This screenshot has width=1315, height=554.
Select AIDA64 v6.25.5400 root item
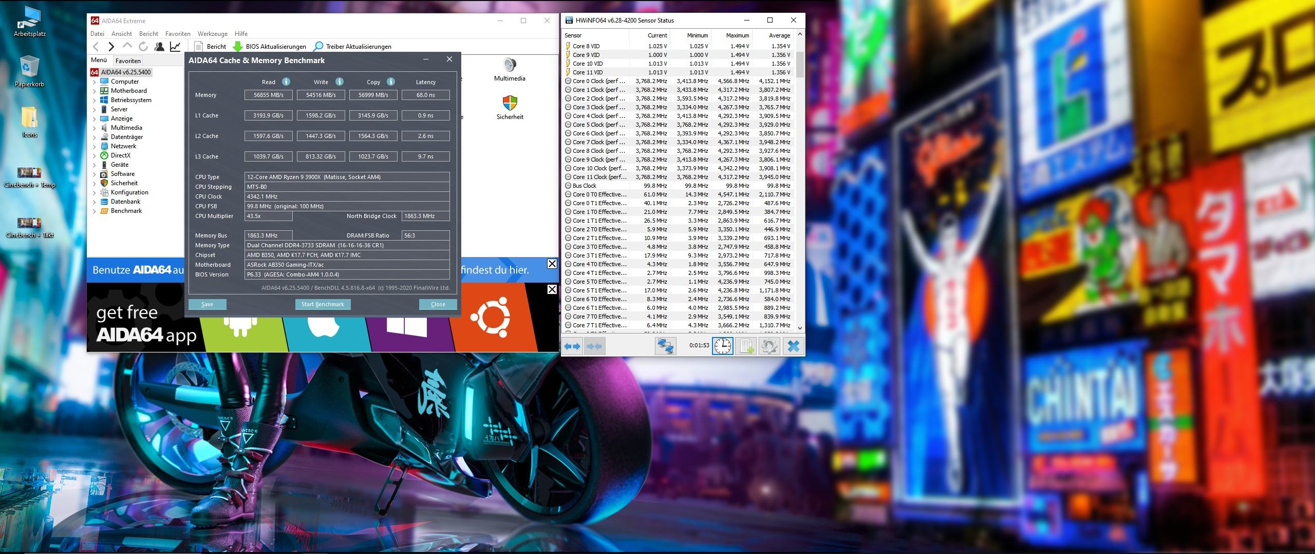pos(121,72)
